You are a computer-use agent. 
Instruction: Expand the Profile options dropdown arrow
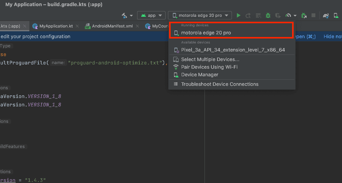pos(295,16)
